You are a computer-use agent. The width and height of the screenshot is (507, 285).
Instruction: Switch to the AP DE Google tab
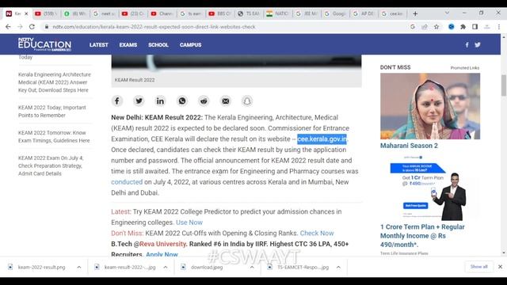point(364,13)
